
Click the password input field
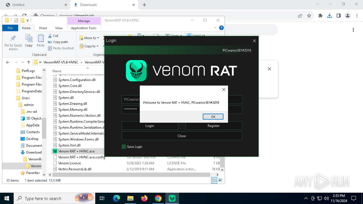point(182,110)
